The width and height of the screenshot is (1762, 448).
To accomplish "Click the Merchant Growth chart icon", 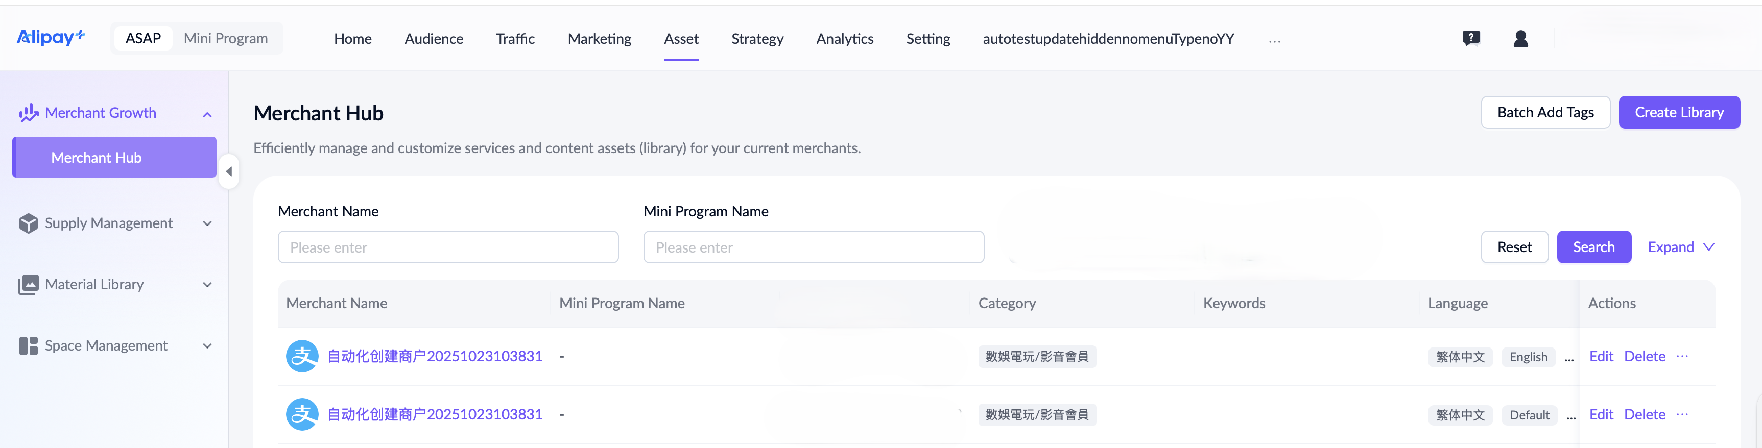I will (28, 113).
